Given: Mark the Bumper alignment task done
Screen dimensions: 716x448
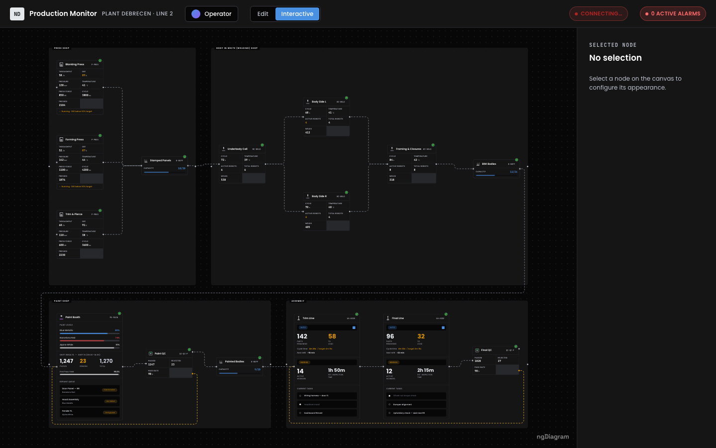Looking at the screenshot, I should click(x=389, y=404).
